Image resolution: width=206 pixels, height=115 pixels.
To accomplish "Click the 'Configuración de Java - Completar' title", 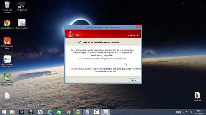I will coord(103,27).
